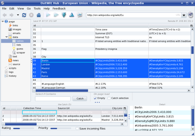Stop loading with the grey X icon
195x136 pixels.
click(x=31, y=15)
